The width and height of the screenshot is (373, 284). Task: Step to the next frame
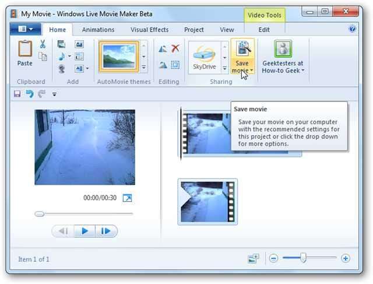(x=105, y=231)
